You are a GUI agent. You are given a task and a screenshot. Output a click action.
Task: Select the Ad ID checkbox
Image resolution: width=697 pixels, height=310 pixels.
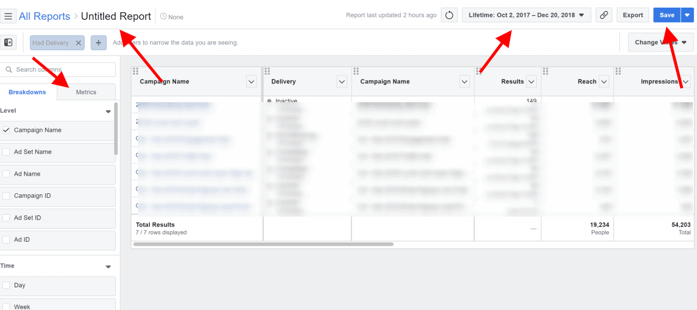(6, 239)
